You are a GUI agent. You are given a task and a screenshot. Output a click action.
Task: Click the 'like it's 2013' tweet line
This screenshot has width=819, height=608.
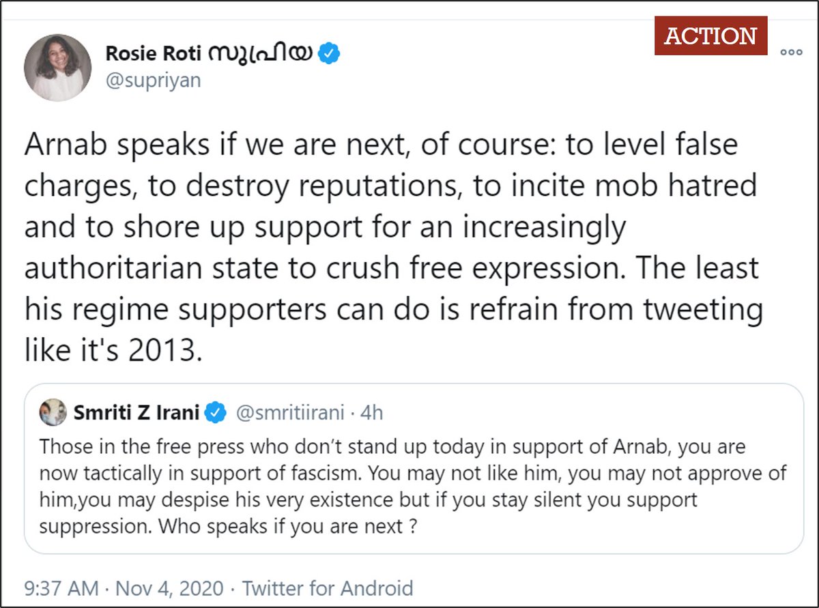point(115,350)
